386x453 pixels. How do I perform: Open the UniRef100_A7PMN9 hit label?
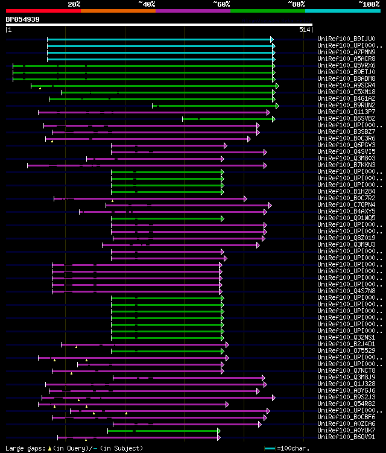[346, 52]
